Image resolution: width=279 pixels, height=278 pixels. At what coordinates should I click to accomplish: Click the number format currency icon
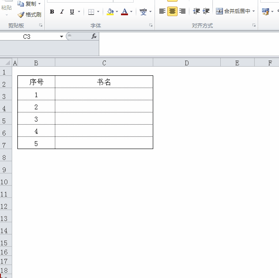click(266, 12)
